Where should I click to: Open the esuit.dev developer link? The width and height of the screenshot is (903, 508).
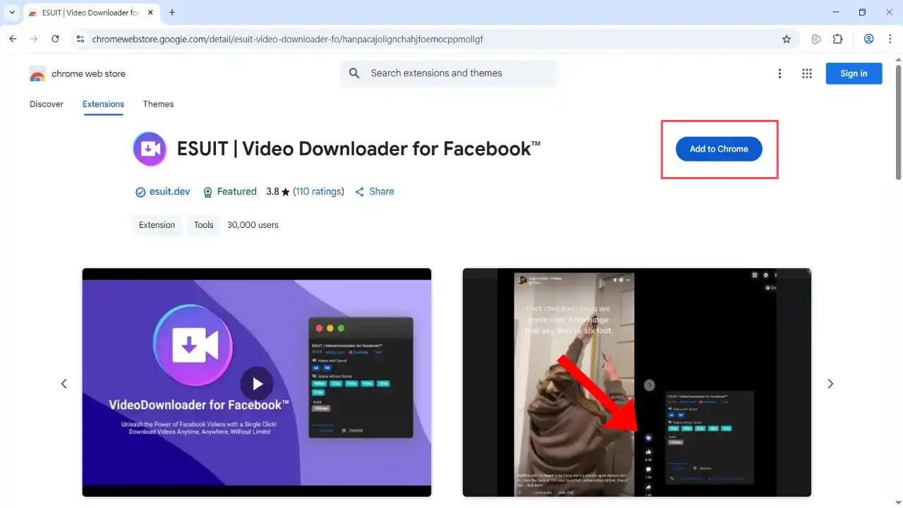169,191
